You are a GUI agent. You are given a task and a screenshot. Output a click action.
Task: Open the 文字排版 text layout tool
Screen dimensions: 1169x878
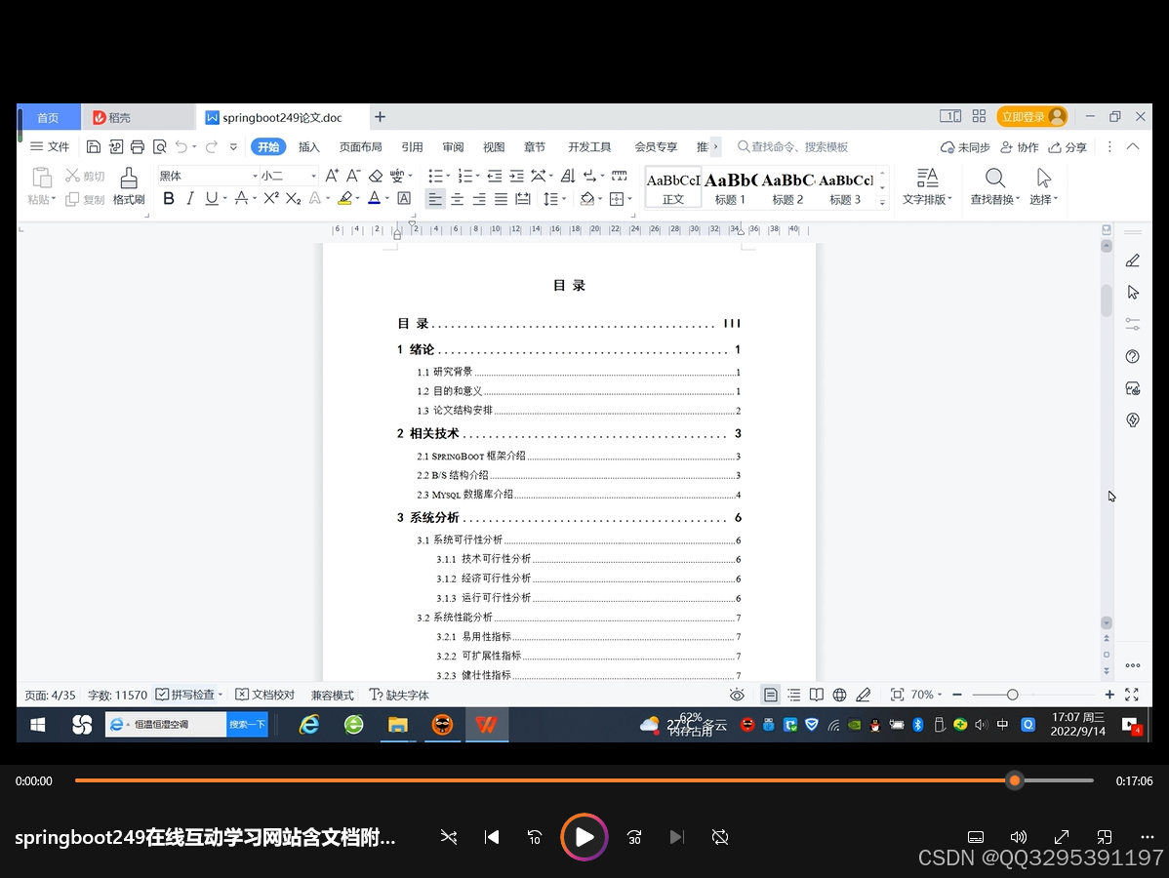(x=925, y=187)
